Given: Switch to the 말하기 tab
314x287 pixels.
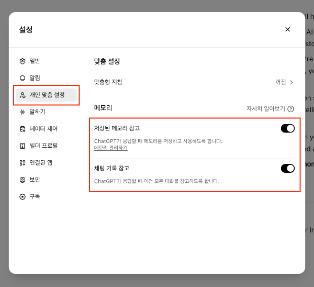Looking at the screenshot, I should [x=46, y=112].
